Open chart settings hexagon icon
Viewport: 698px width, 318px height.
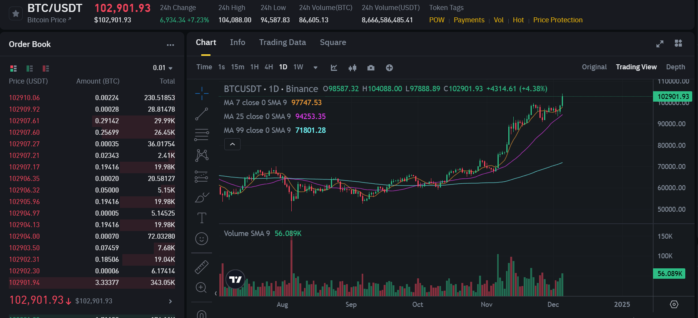click(674, 305)
